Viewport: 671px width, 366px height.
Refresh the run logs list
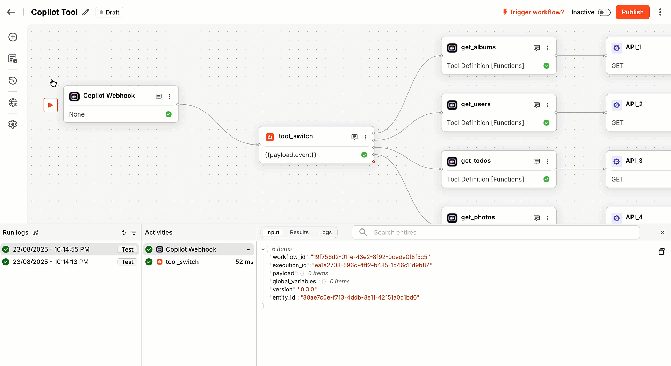pos(123,233)
